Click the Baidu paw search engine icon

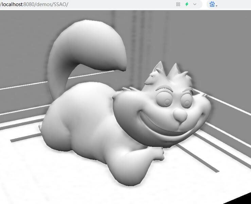click(212, 4)
